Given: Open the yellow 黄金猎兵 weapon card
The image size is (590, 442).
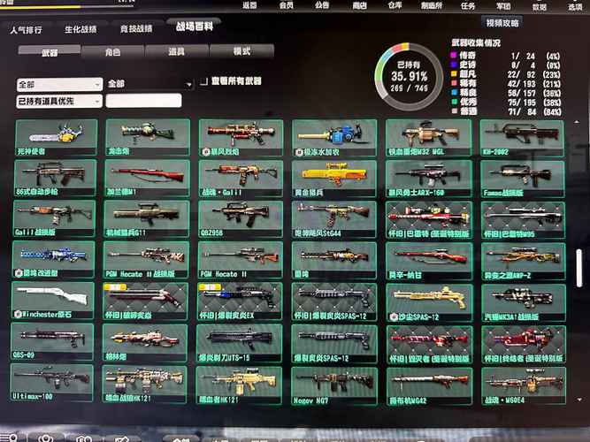Looking at the screenshot, I should (333, 179).
